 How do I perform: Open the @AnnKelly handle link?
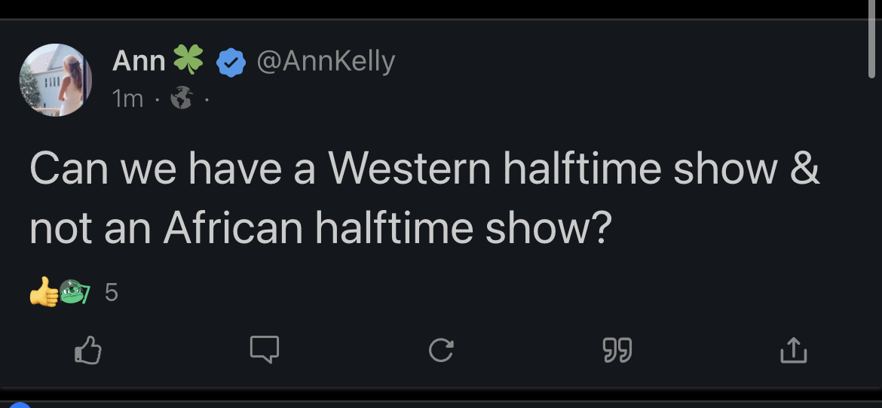point(326,61)
